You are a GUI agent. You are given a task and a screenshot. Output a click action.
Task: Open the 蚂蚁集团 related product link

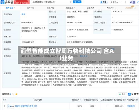click(x=131, y=106)
